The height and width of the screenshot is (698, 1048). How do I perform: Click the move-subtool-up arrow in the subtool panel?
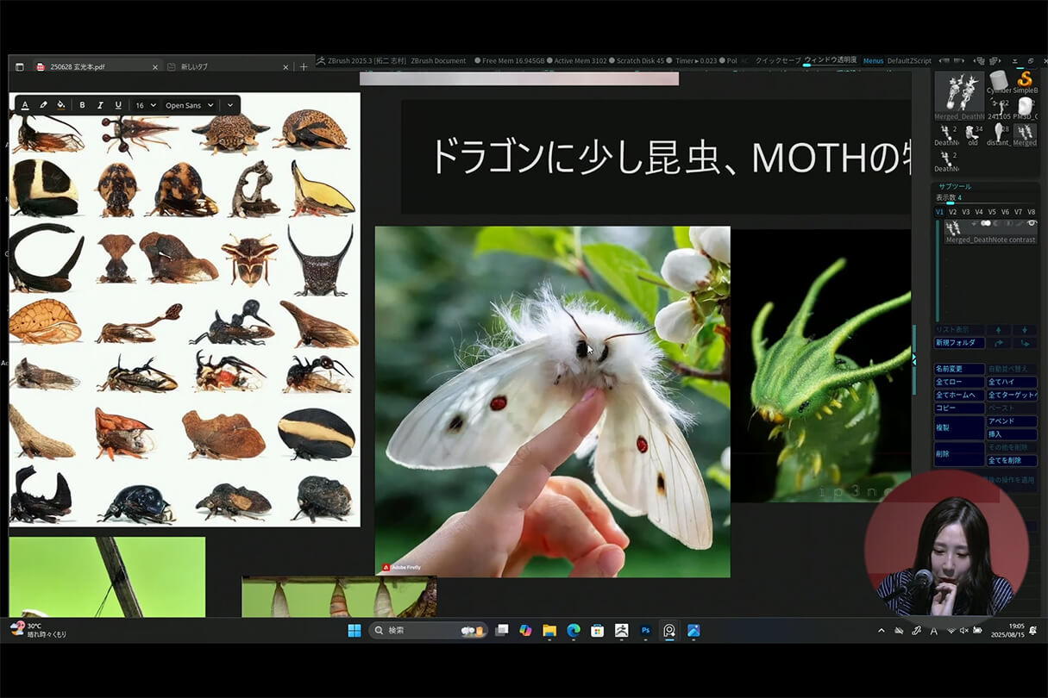(998, 328)
